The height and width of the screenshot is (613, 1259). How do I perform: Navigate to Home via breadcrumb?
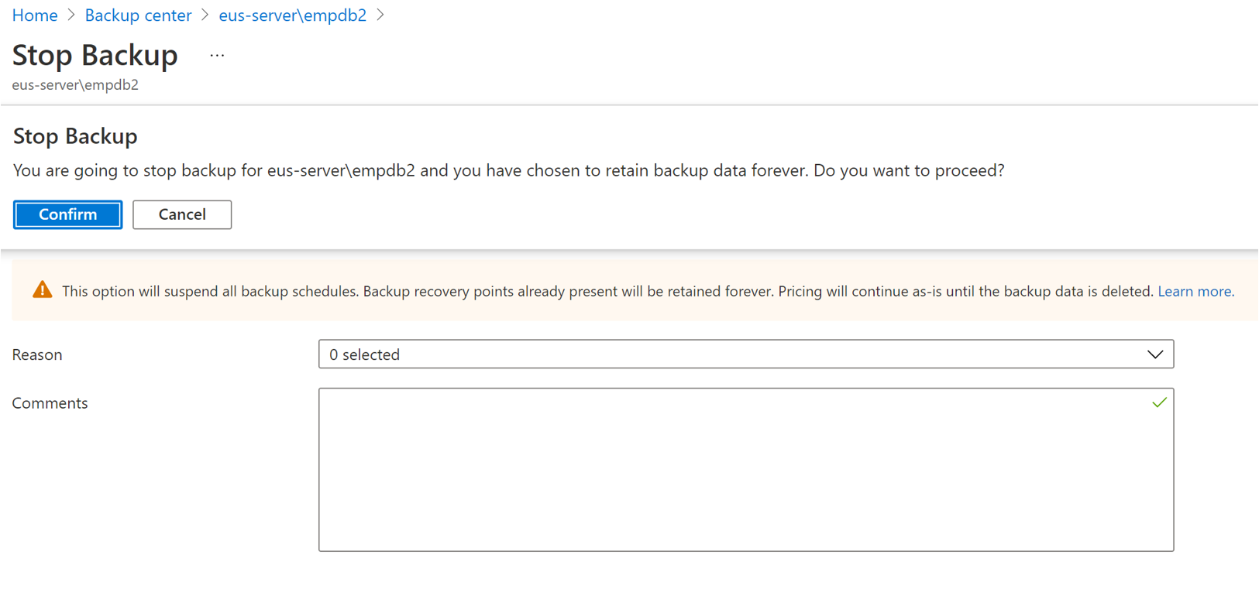point(35,15)
